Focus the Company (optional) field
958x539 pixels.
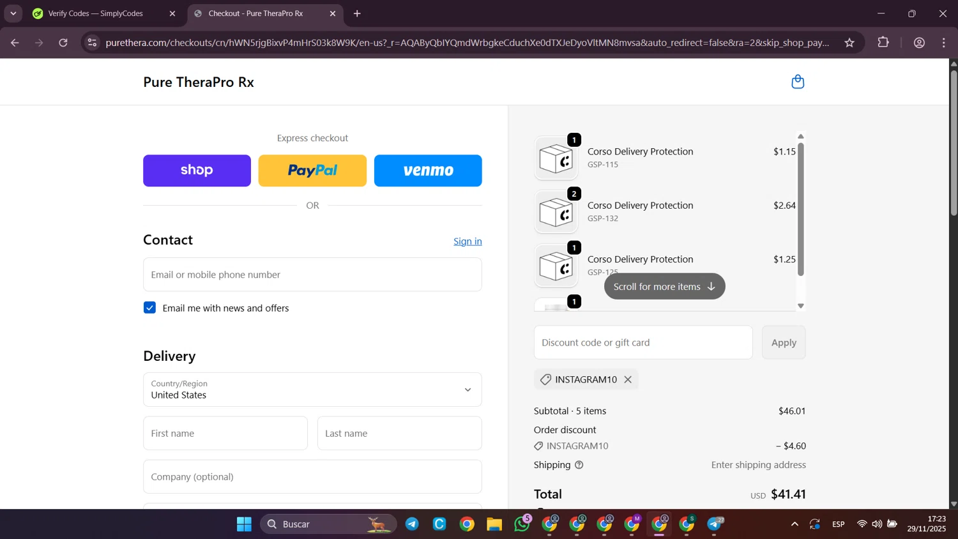[x=312, y=476]
